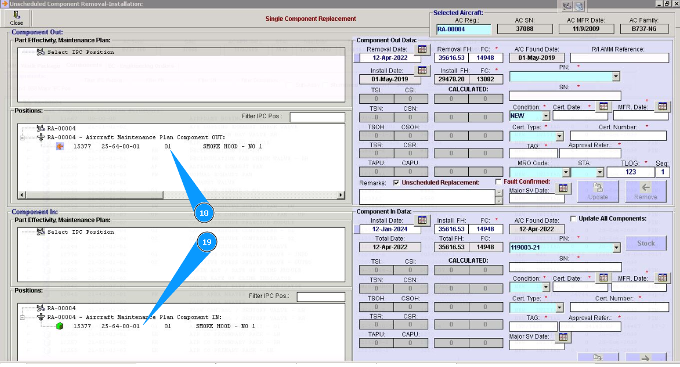
Task: Click the Remove button
Action: (645, 191)
